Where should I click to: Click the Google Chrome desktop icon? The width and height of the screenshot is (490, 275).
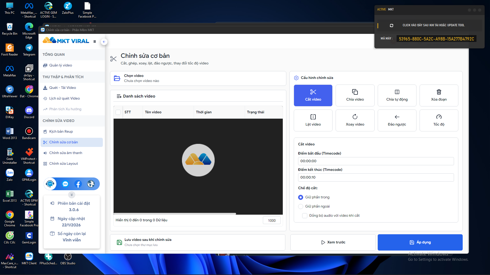click(10, 219)
